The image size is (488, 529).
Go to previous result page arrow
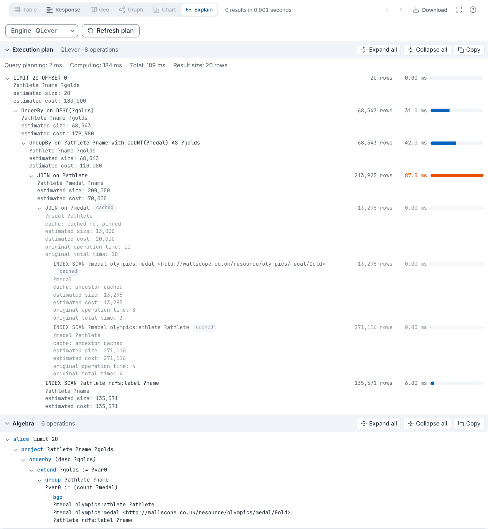pos(387,10)
